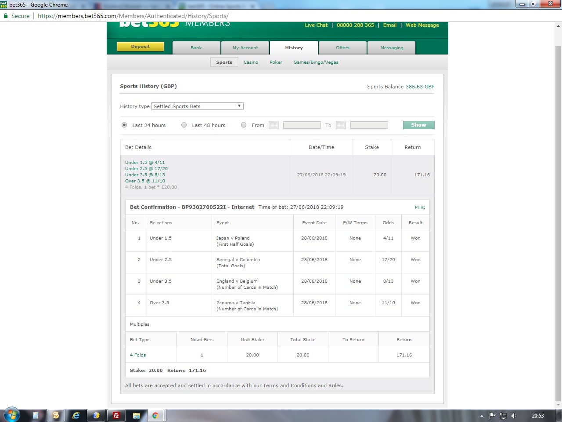Select the Poker history sub-tab
The image size is (562, 422).
(x=276, y=62)
